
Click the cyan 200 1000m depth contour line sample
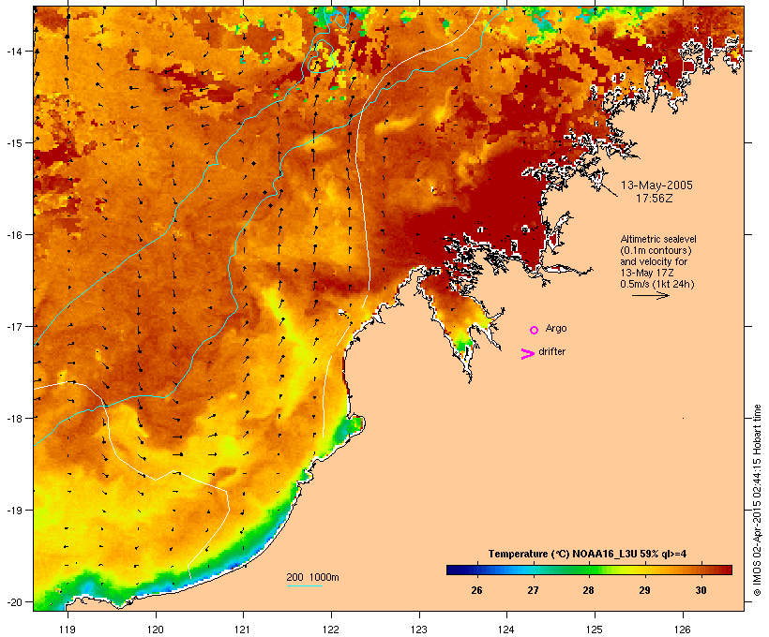coord(305,585)
